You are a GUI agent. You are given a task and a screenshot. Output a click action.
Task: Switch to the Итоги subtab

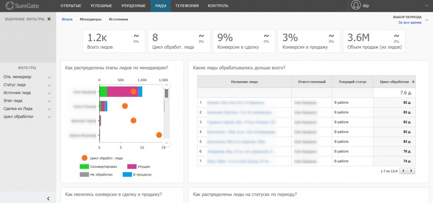pos(67,19)
